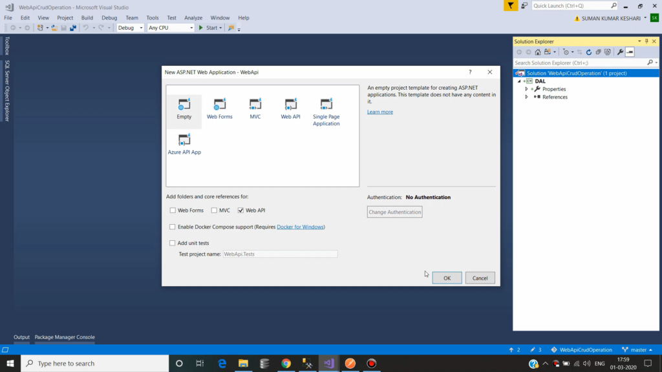
Task: Switch to the Output tab
Action: [21, 337]
